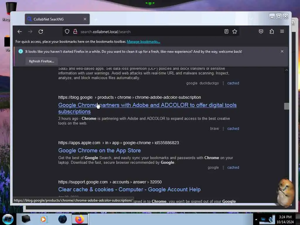Show hidden system tray icons
300x225 pixels.
click(256, 219)
